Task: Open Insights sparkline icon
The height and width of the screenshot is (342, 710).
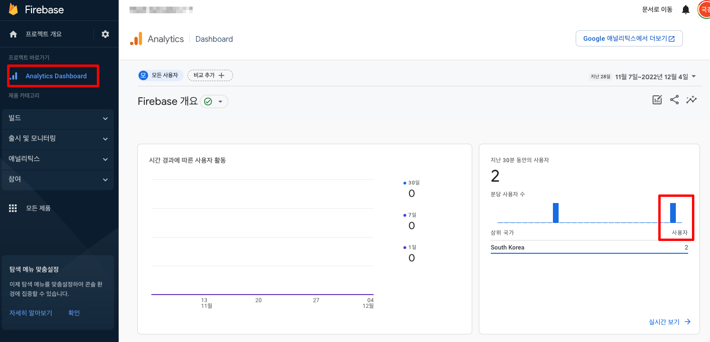Action: pos(691,100)
